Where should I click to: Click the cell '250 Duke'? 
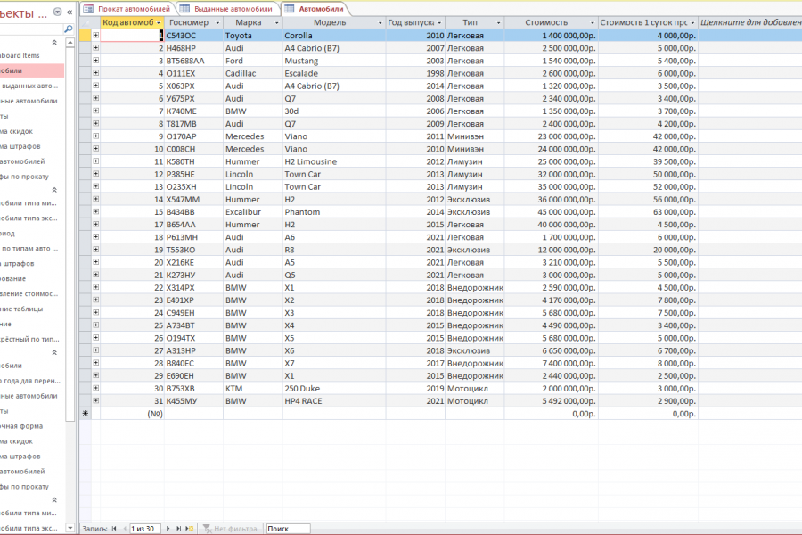(x=334, y=389)
